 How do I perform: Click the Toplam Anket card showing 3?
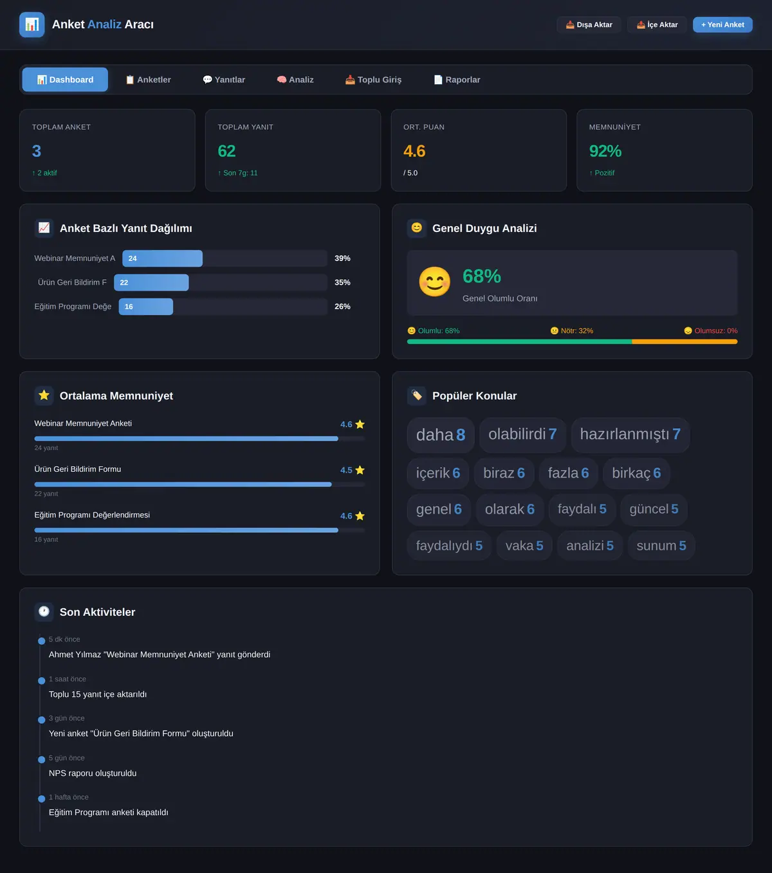click(107, 150)
